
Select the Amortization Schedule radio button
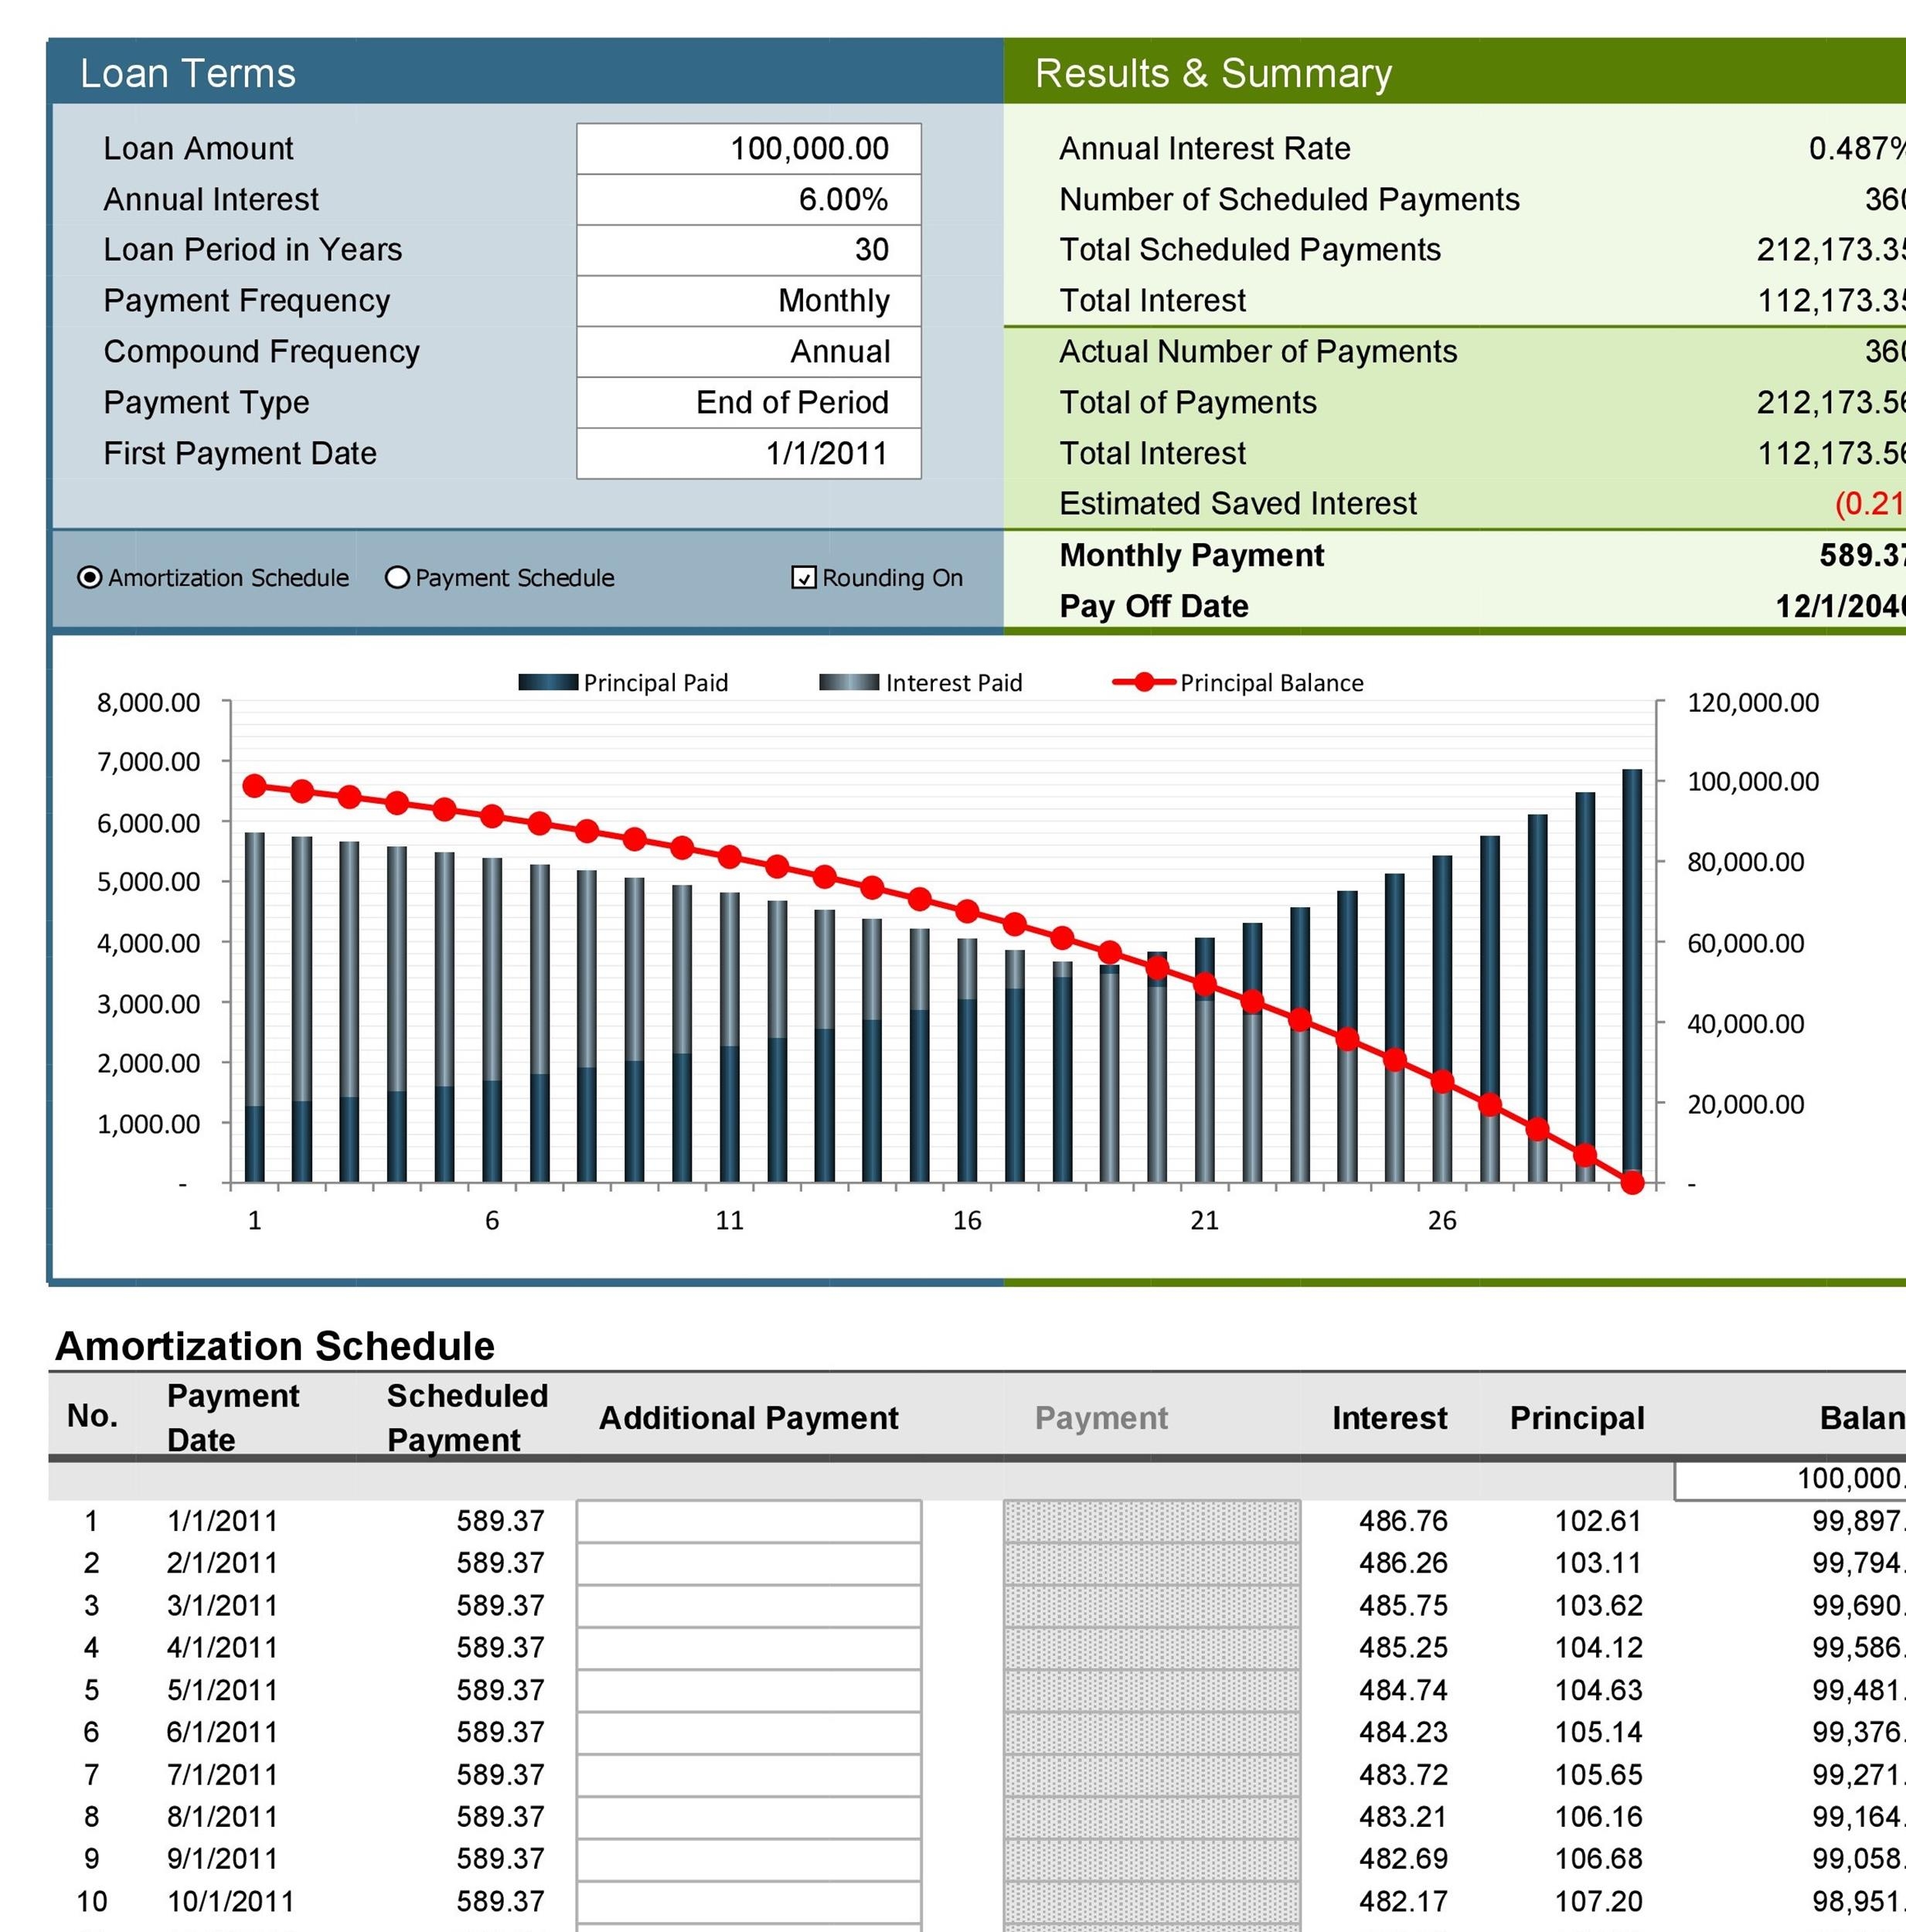(91, 577)
